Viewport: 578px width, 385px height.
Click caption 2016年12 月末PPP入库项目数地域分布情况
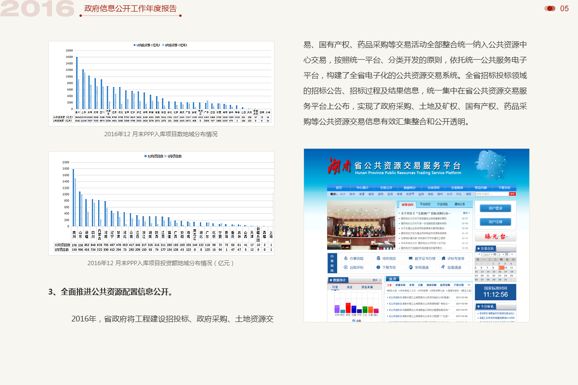coord(161,134)
